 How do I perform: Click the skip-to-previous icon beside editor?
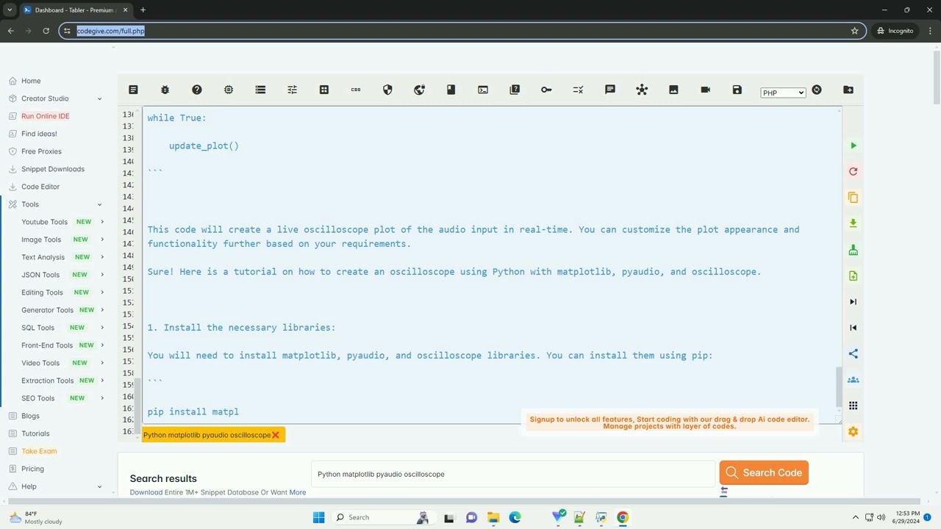point(854,328)
